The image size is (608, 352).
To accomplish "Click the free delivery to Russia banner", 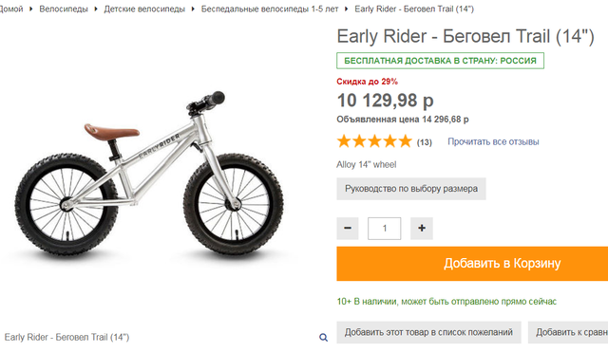I will pos(440,61).
